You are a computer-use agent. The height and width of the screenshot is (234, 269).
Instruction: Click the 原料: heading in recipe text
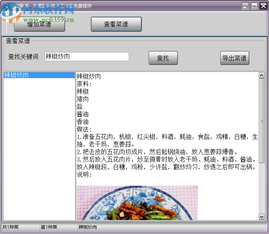click(84, 84)
